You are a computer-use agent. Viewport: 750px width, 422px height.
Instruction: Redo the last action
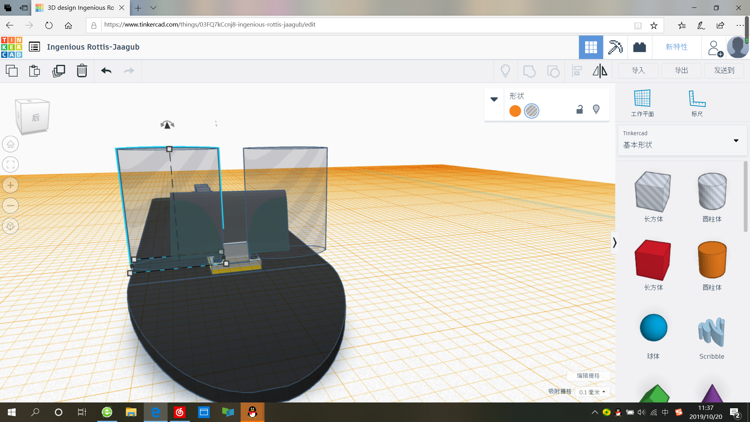click(x=129, y=71)
